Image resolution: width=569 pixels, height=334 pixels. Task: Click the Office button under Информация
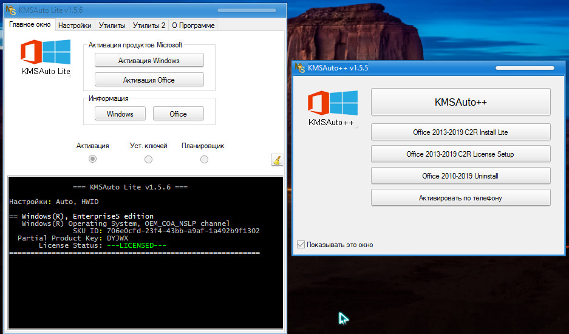(x=178, y=114)
